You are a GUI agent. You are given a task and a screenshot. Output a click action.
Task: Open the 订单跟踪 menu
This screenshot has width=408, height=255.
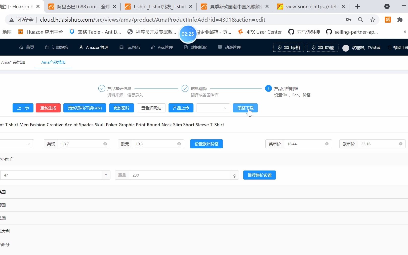57,47
